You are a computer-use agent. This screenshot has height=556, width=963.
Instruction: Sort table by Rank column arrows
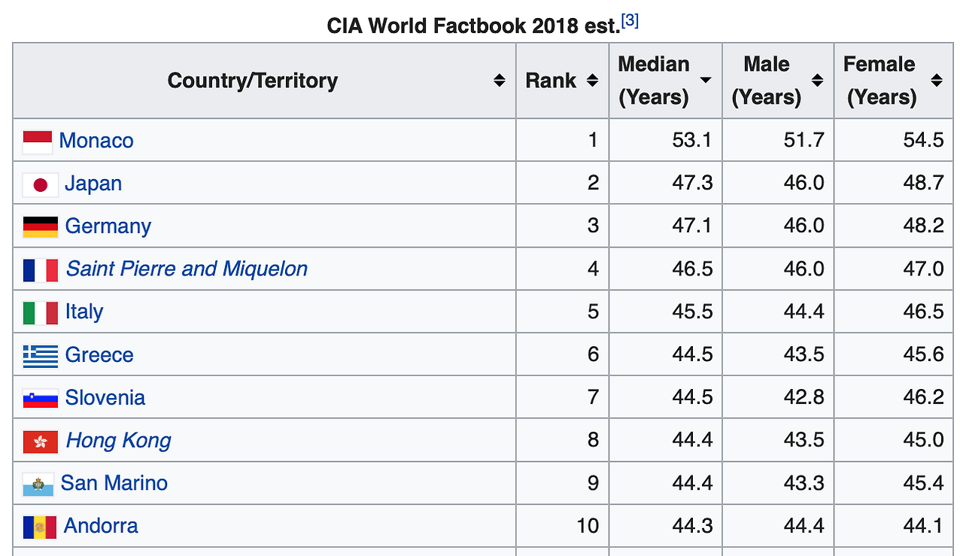tap(592, 81)
